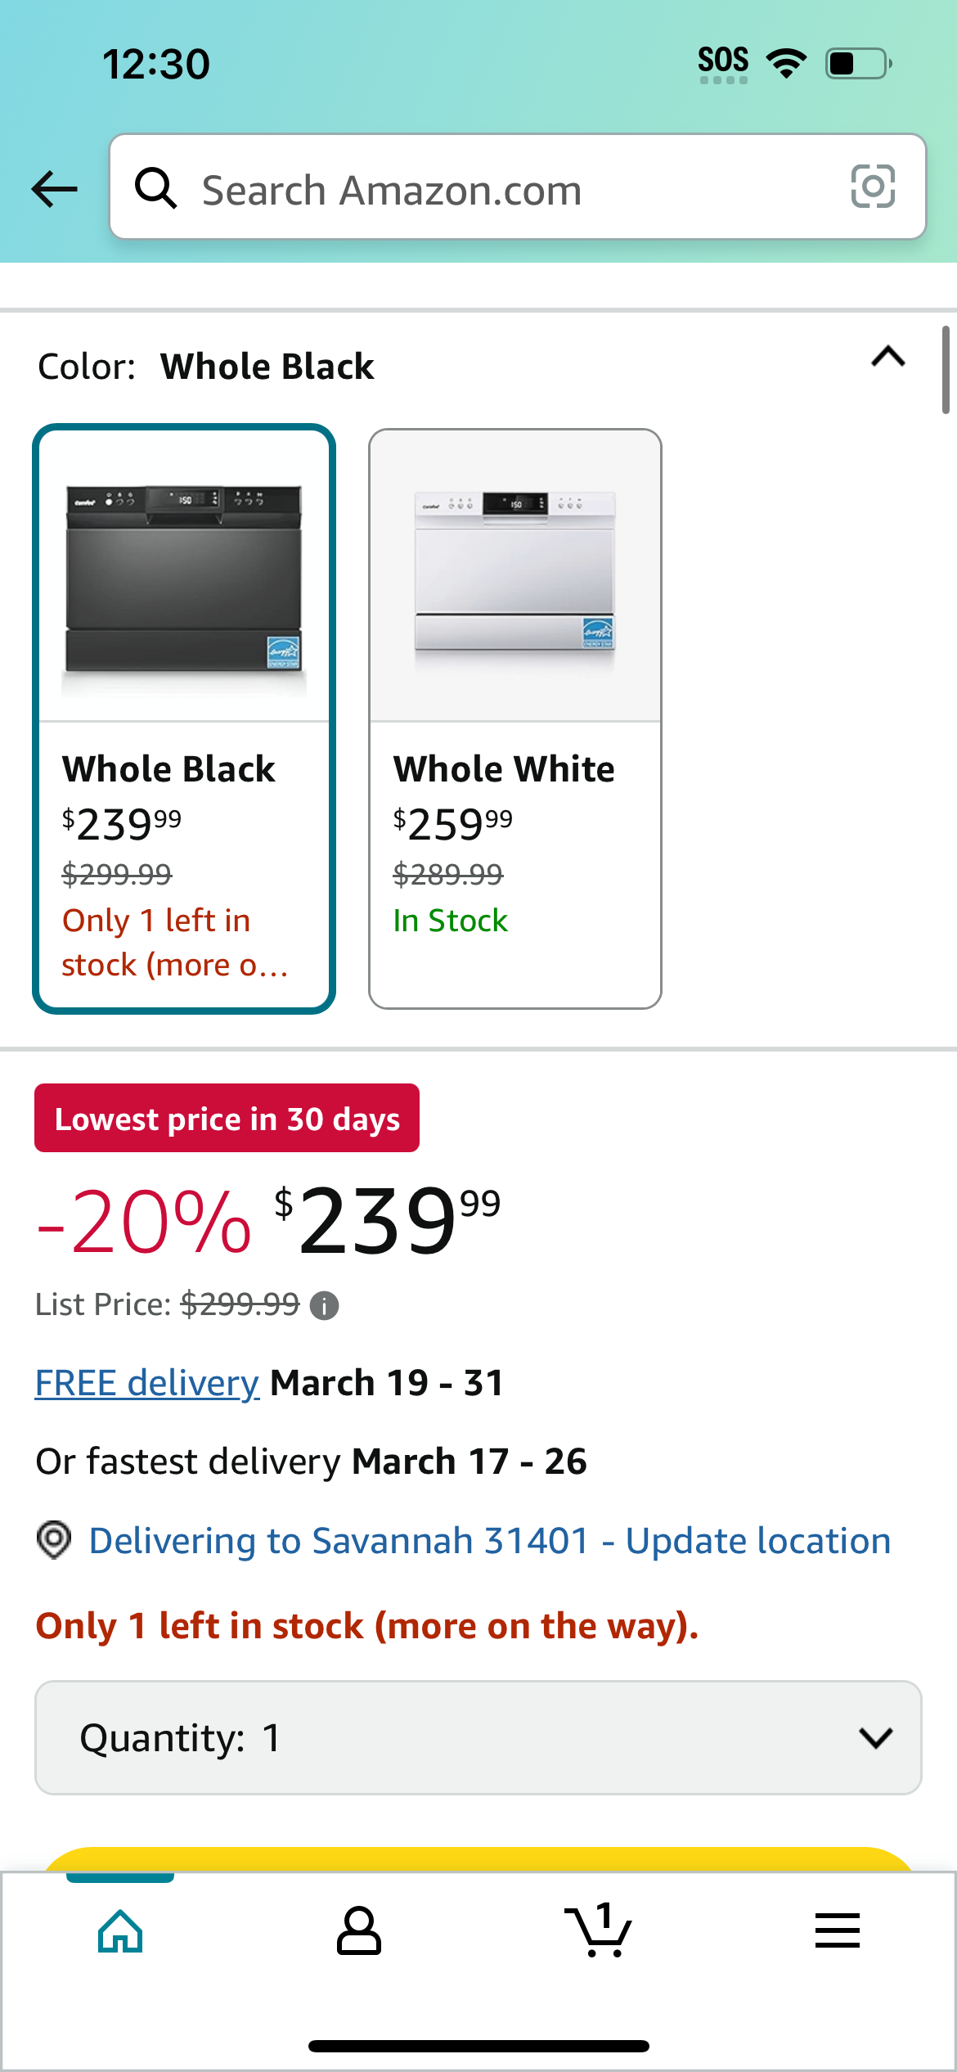Screen dimensions: 957x2072
Task: Open the shopping cart icon
Action: pos(598,1930)
